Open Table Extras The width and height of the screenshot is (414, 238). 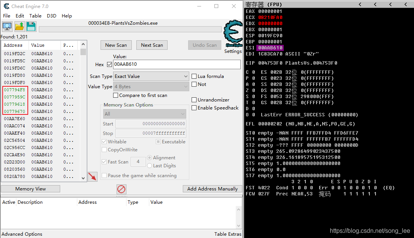(x=228, y=234)
